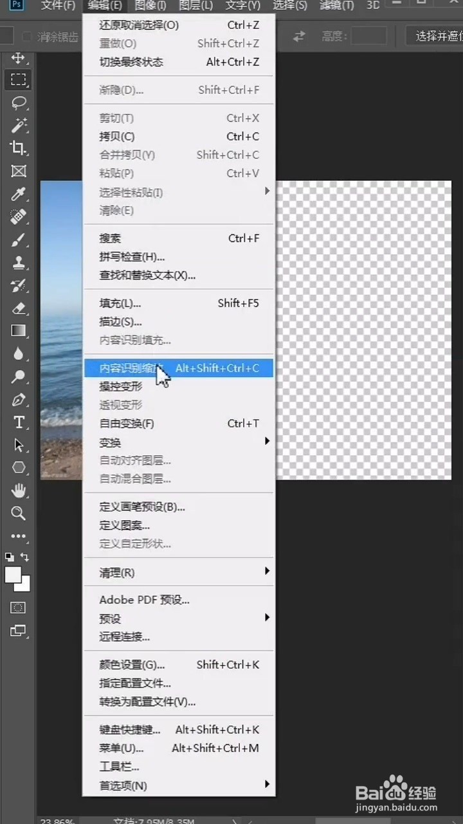Viewport: 463px width, 824px height.
Task: Open the 文字(Y) menu
Action: tap(243, 5)
